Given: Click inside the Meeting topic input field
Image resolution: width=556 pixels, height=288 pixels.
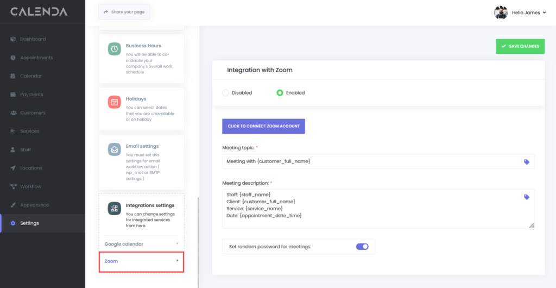Looking at the screenshot, I should click(x=369, y=161).
